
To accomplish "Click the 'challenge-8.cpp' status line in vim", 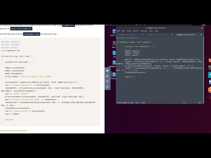I will 131,103.
